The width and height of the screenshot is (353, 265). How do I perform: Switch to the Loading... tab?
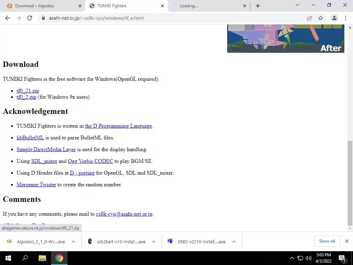pos(209,6)
